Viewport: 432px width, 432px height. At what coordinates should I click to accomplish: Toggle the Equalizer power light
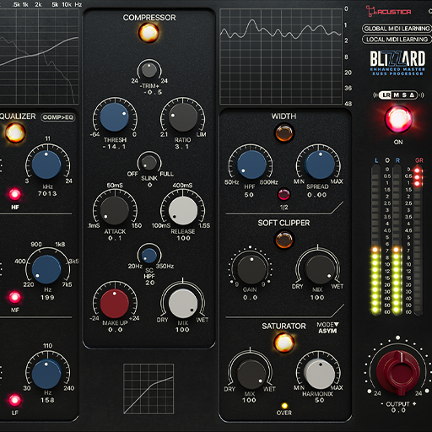click(15, 132)
